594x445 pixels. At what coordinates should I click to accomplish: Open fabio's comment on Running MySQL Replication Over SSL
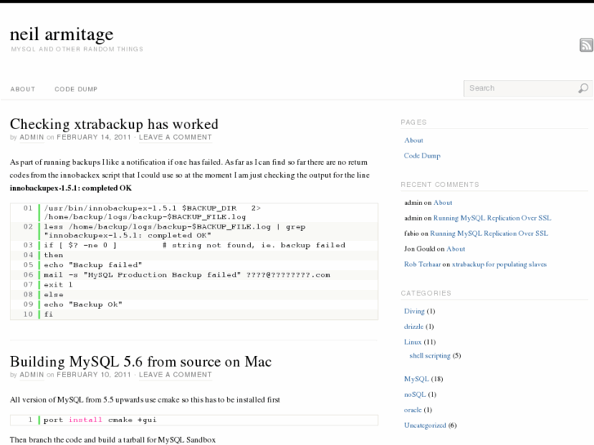click(x=489, y=234)
